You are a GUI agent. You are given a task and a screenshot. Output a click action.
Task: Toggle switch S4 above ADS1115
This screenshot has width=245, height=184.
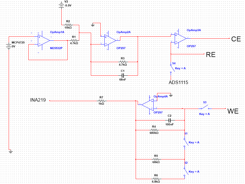click(x=171, y=68)
